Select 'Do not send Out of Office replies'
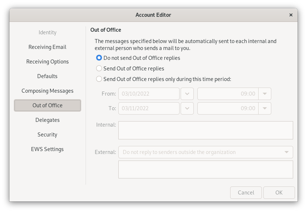 99,58
